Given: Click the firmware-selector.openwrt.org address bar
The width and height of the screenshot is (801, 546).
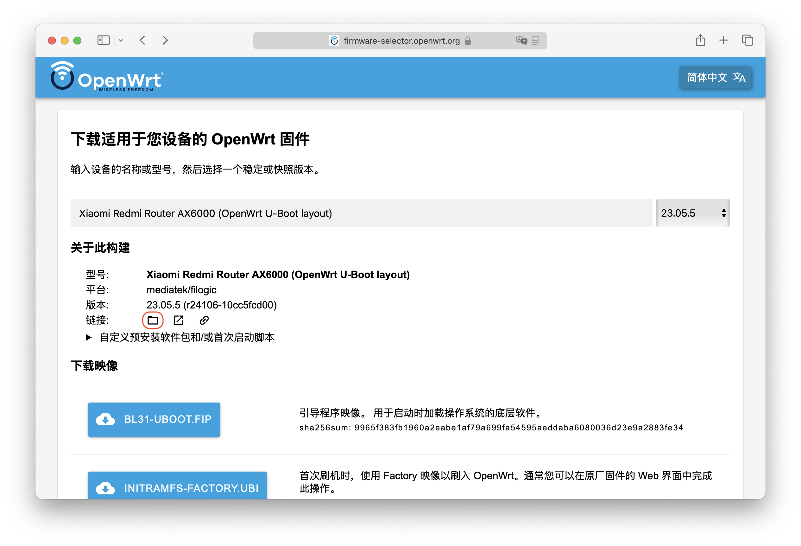Looking at the screenshot, I should coord(401,41).
